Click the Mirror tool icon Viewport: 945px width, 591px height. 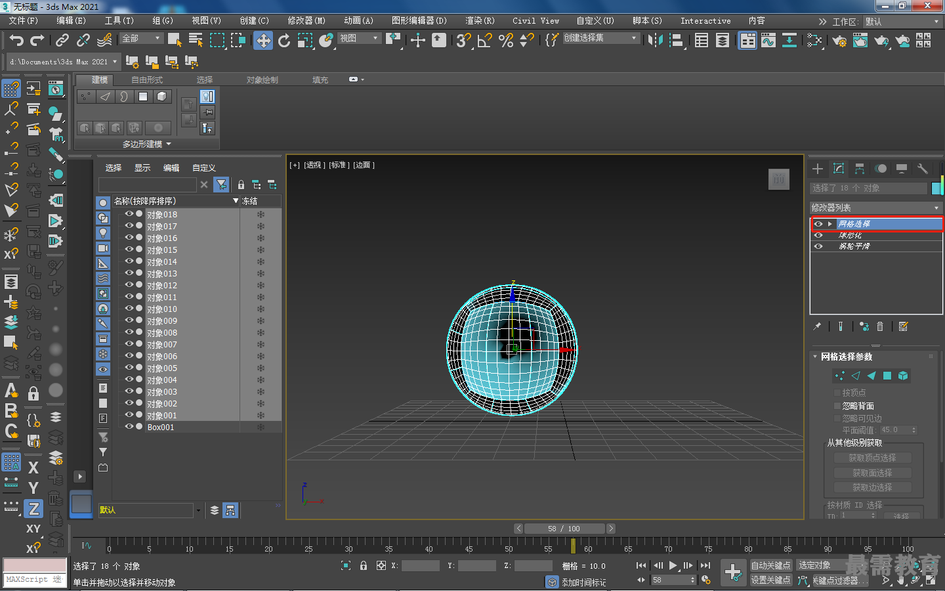655,41
